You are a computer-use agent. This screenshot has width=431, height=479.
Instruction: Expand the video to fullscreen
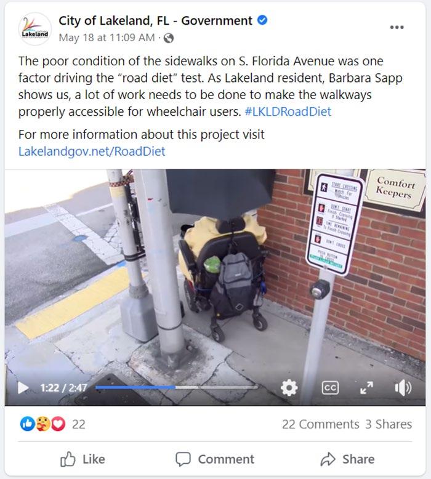366,388
